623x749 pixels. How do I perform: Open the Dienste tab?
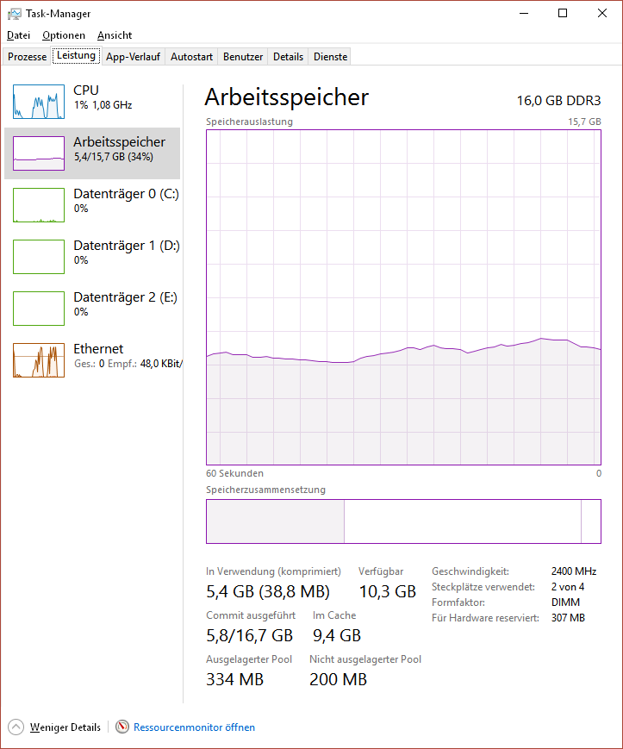pos(330,56)
